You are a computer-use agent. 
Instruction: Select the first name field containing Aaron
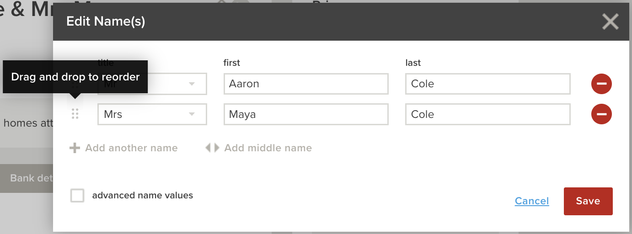[x=306, y=84]
